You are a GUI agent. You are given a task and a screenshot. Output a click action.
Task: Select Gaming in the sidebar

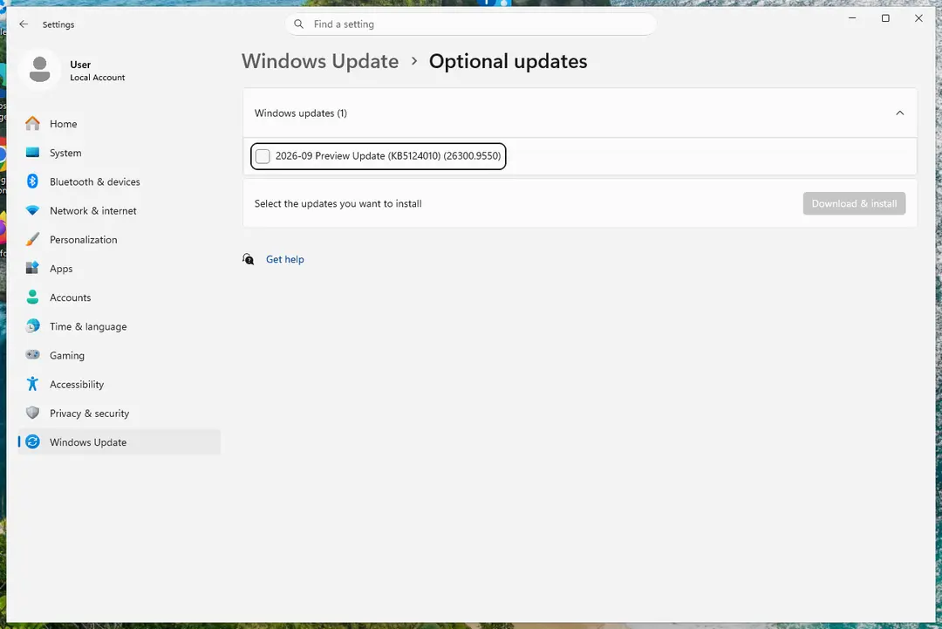pyautogui.click(x=119, y=355)
